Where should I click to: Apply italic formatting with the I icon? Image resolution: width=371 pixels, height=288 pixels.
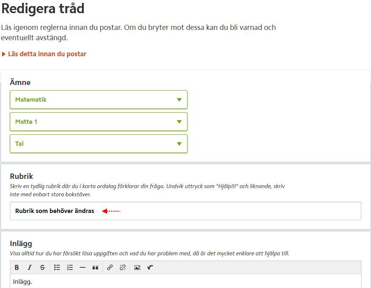pyautogui.click(x=29, y=267)
